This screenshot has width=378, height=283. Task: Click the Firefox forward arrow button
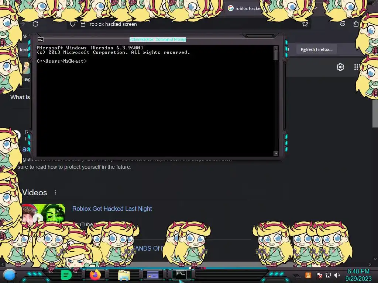click(23, 24)
